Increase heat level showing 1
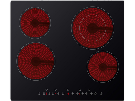This screenshot has width=135, height=101. point(92,93)
